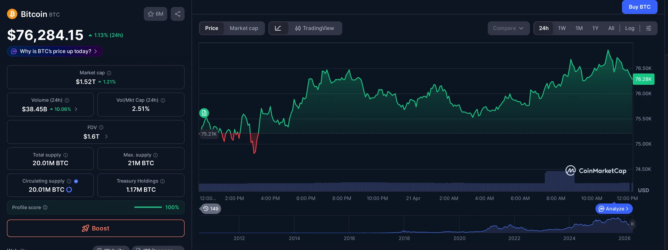Viewport: 668px width, 250px height.
Task: Expand Volume (24h) details chevron
Action: [76, 109]
